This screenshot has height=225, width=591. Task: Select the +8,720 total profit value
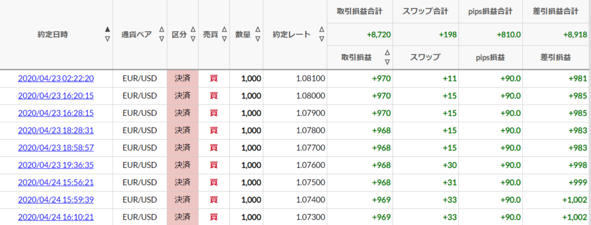click(379, 35)
